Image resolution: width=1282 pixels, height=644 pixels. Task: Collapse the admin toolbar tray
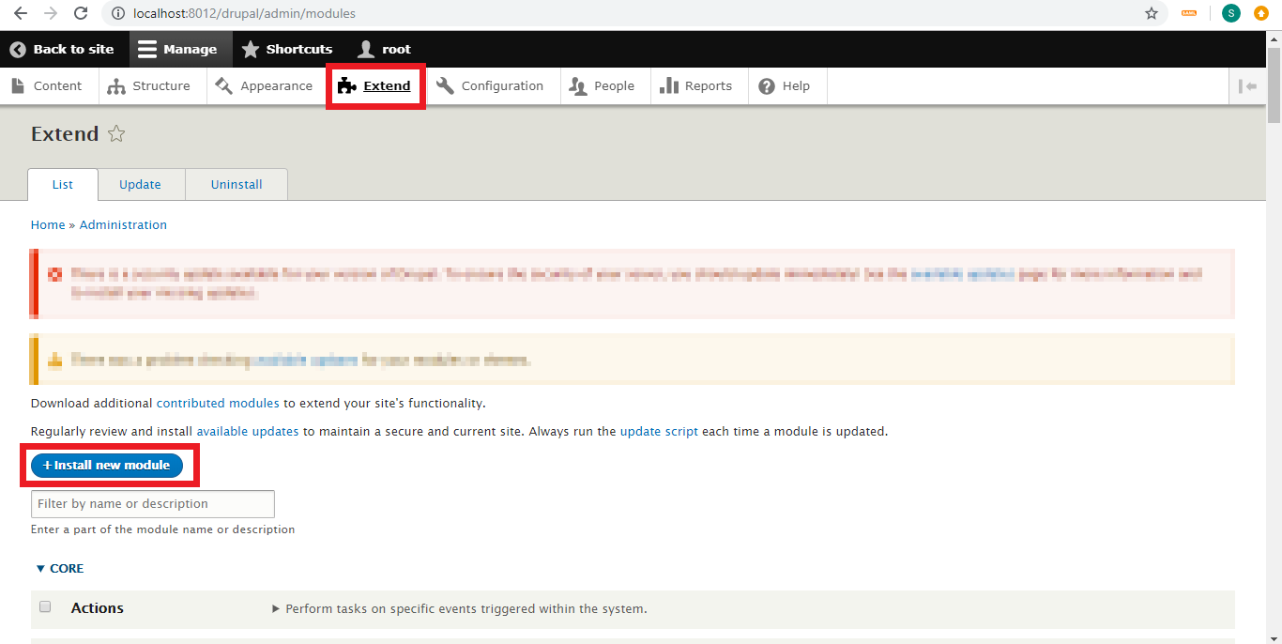click(x=1248, y=85)
